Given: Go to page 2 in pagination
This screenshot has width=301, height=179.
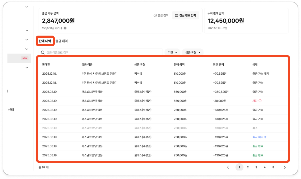Looking at the screenshot, I should 248,167.
